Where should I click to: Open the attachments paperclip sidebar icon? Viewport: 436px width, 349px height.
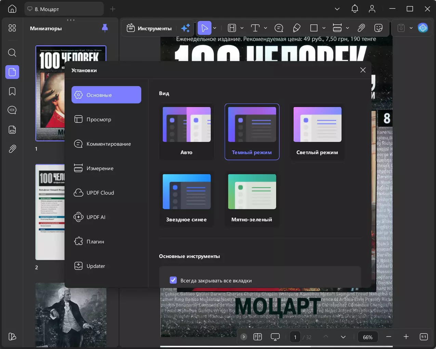[x=12, y=149]
